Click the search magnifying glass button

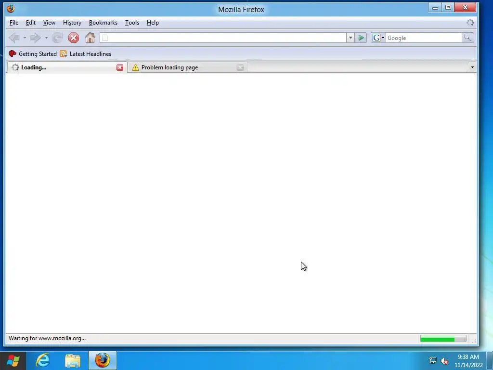point(467,38)
